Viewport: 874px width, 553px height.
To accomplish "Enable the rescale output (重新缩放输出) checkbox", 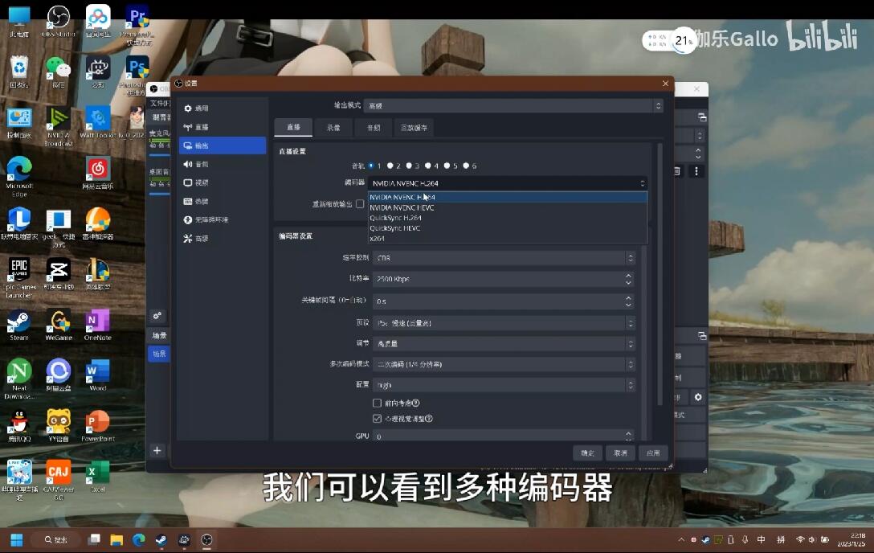I will (x=360, y=204).
